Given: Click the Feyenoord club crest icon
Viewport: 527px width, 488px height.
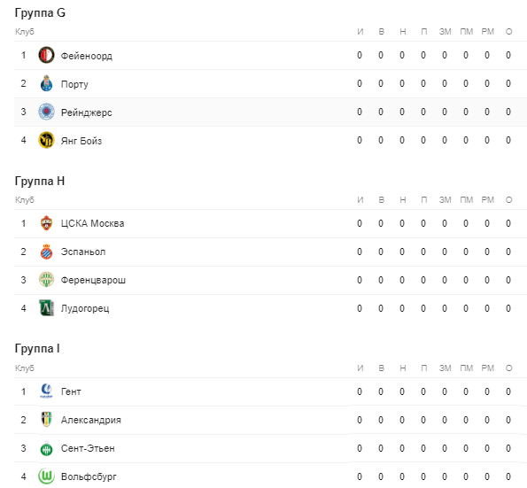Looking at the screenshot, I should 46,55.
